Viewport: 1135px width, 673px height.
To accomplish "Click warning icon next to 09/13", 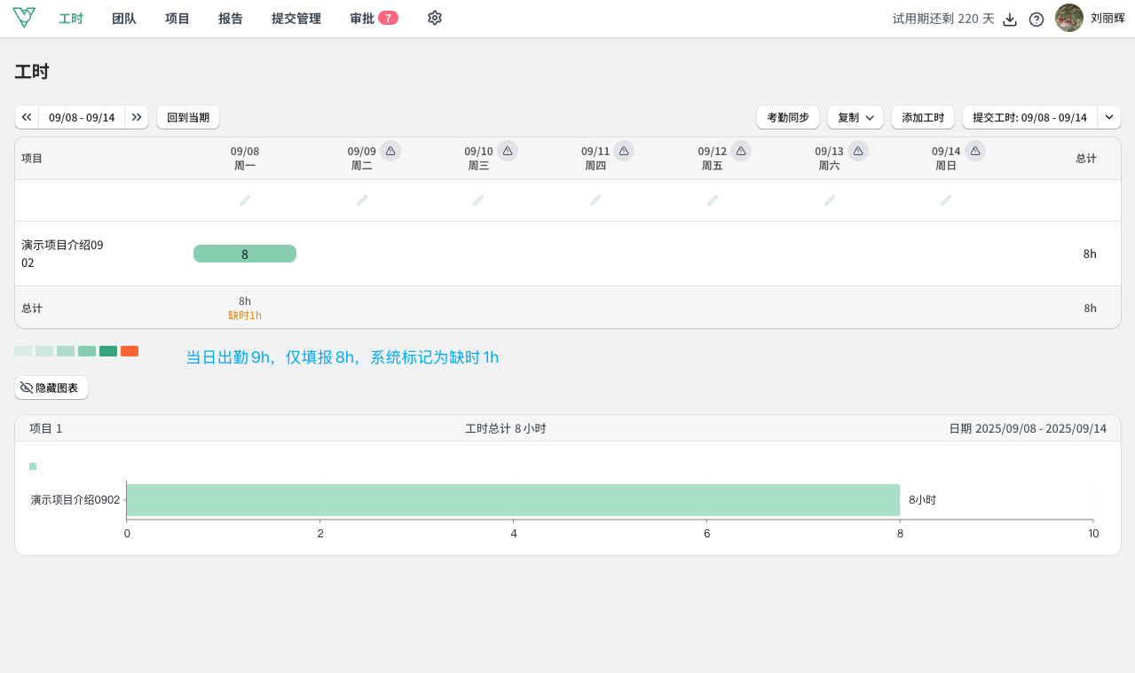I will click(x=858, y=151).
